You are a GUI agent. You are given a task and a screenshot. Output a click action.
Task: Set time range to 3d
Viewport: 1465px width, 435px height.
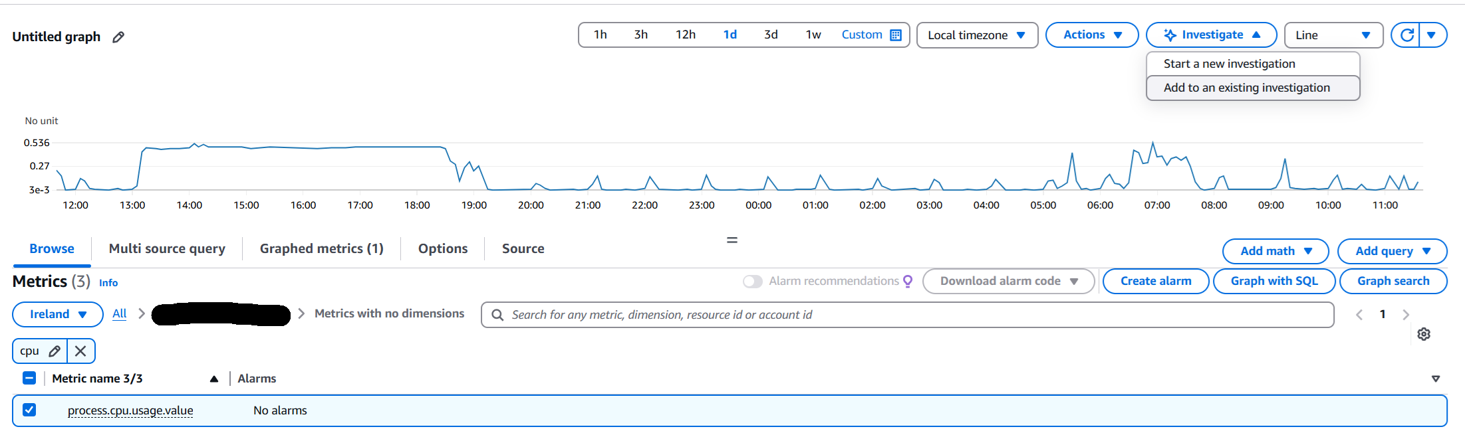point(771,35)
